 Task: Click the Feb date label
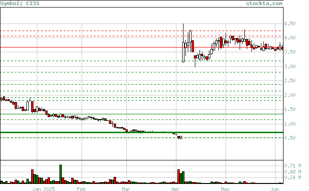coord(81,189)
